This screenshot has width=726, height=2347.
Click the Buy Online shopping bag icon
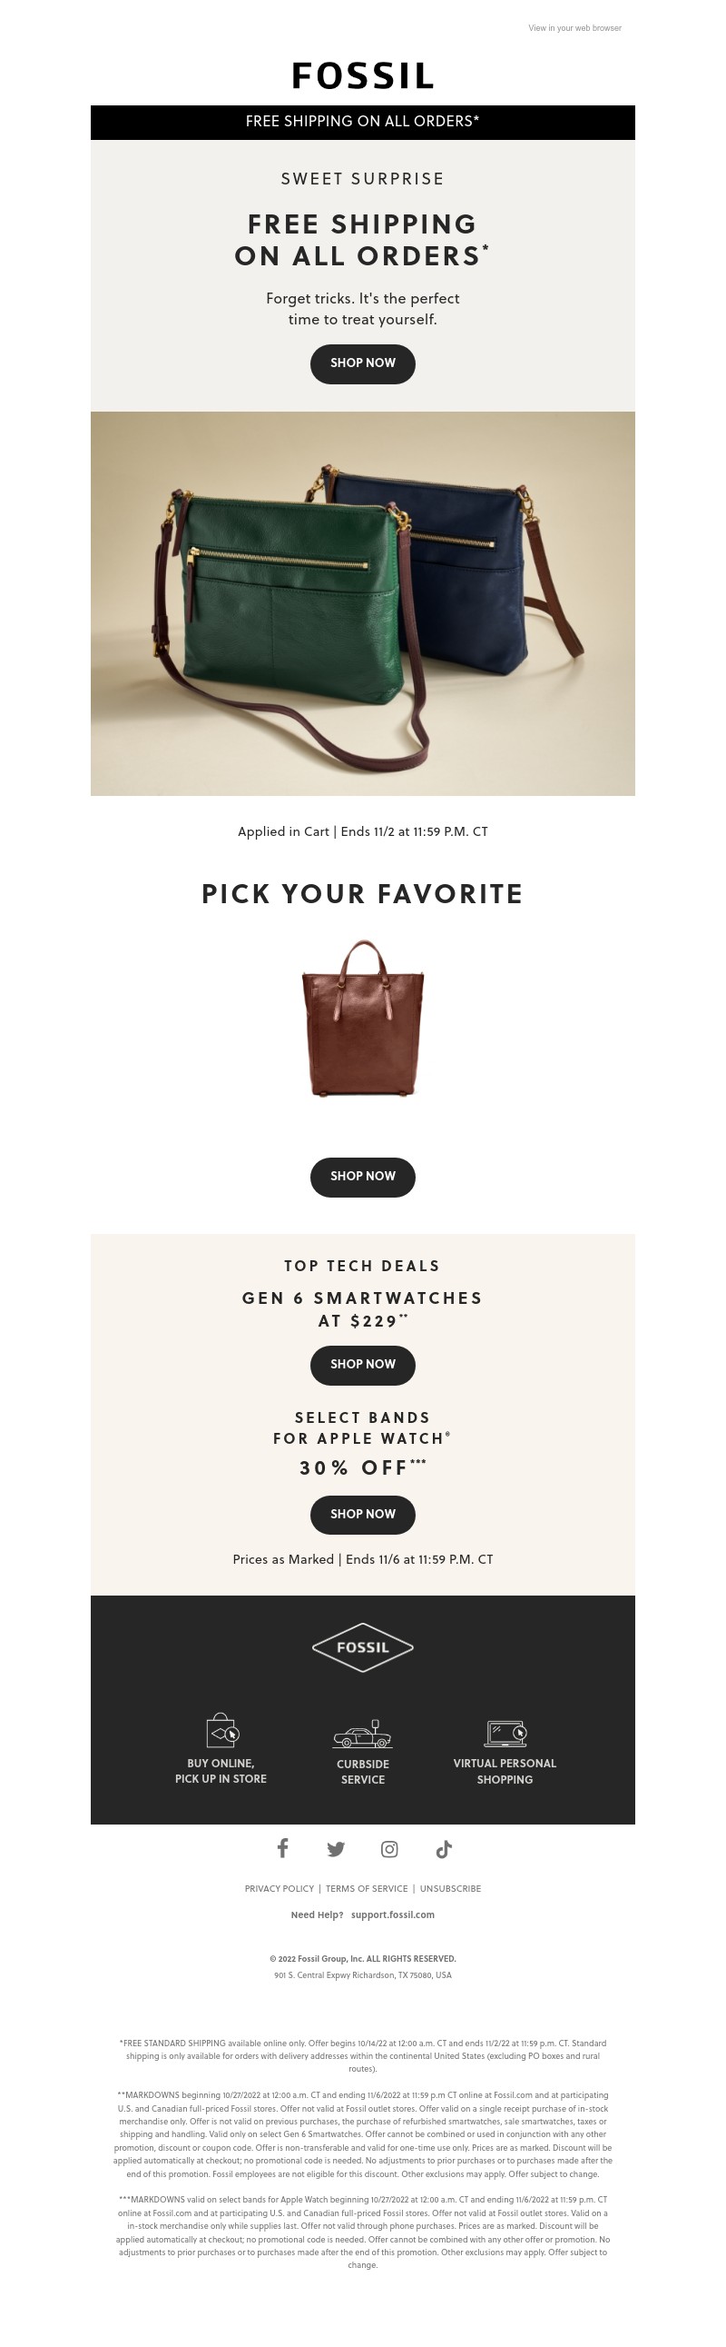[221, 1729]
